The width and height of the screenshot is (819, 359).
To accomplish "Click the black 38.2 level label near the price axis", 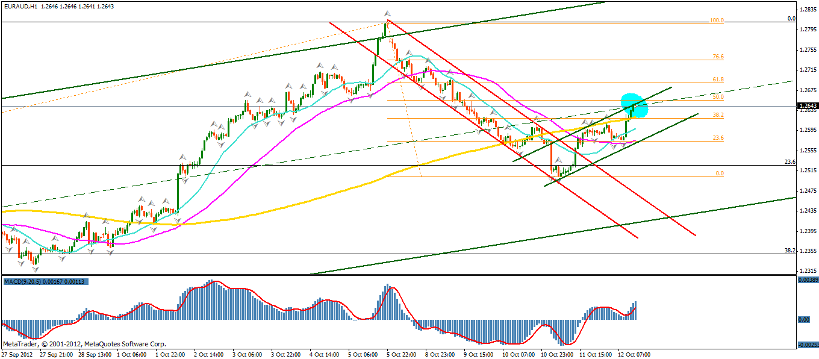I will [x=790, y=251].
